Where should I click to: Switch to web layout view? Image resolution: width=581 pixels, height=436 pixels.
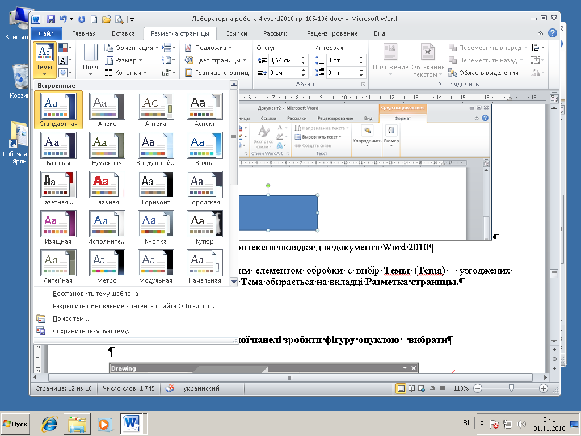click(x=422, y=388)
